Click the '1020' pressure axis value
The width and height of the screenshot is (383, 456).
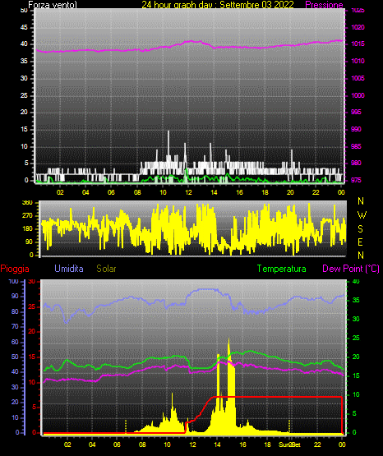[358, 27]
